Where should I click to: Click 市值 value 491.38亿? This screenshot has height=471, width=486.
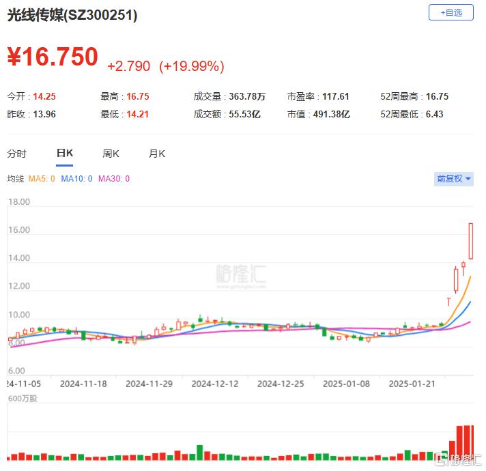[x=331, y=115]
